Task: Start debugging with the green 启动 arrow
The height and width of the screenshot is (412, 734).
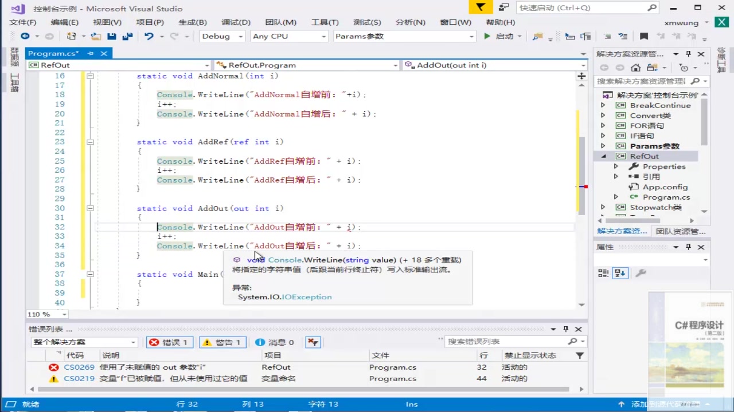Action: (487, 36)
